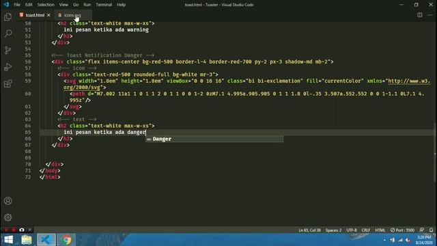Open notifications bell in status bar
Image resolution: width=437 pixels, height=246 pixels.
pos(431,230)
